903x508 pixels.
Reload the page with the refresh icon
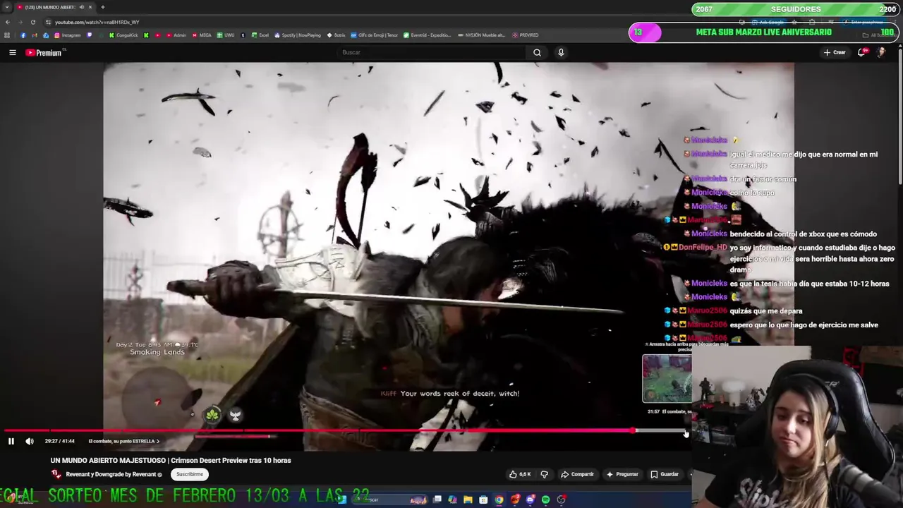32,22
